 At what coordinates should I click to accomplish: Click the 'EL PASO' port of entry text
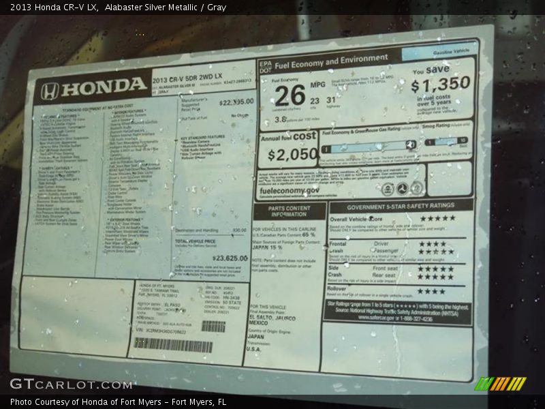172,305
